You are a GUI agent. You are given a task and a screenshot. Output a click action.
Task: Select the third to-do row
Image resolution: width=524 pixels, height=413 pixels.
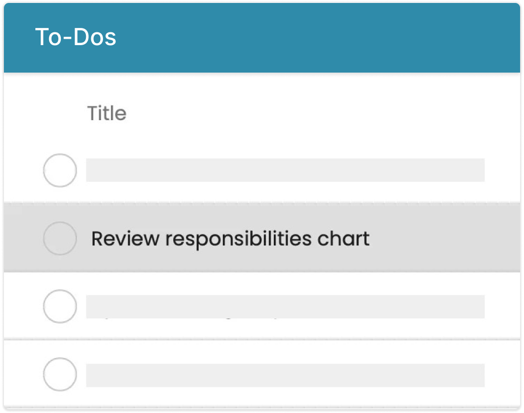click(262, 307)
